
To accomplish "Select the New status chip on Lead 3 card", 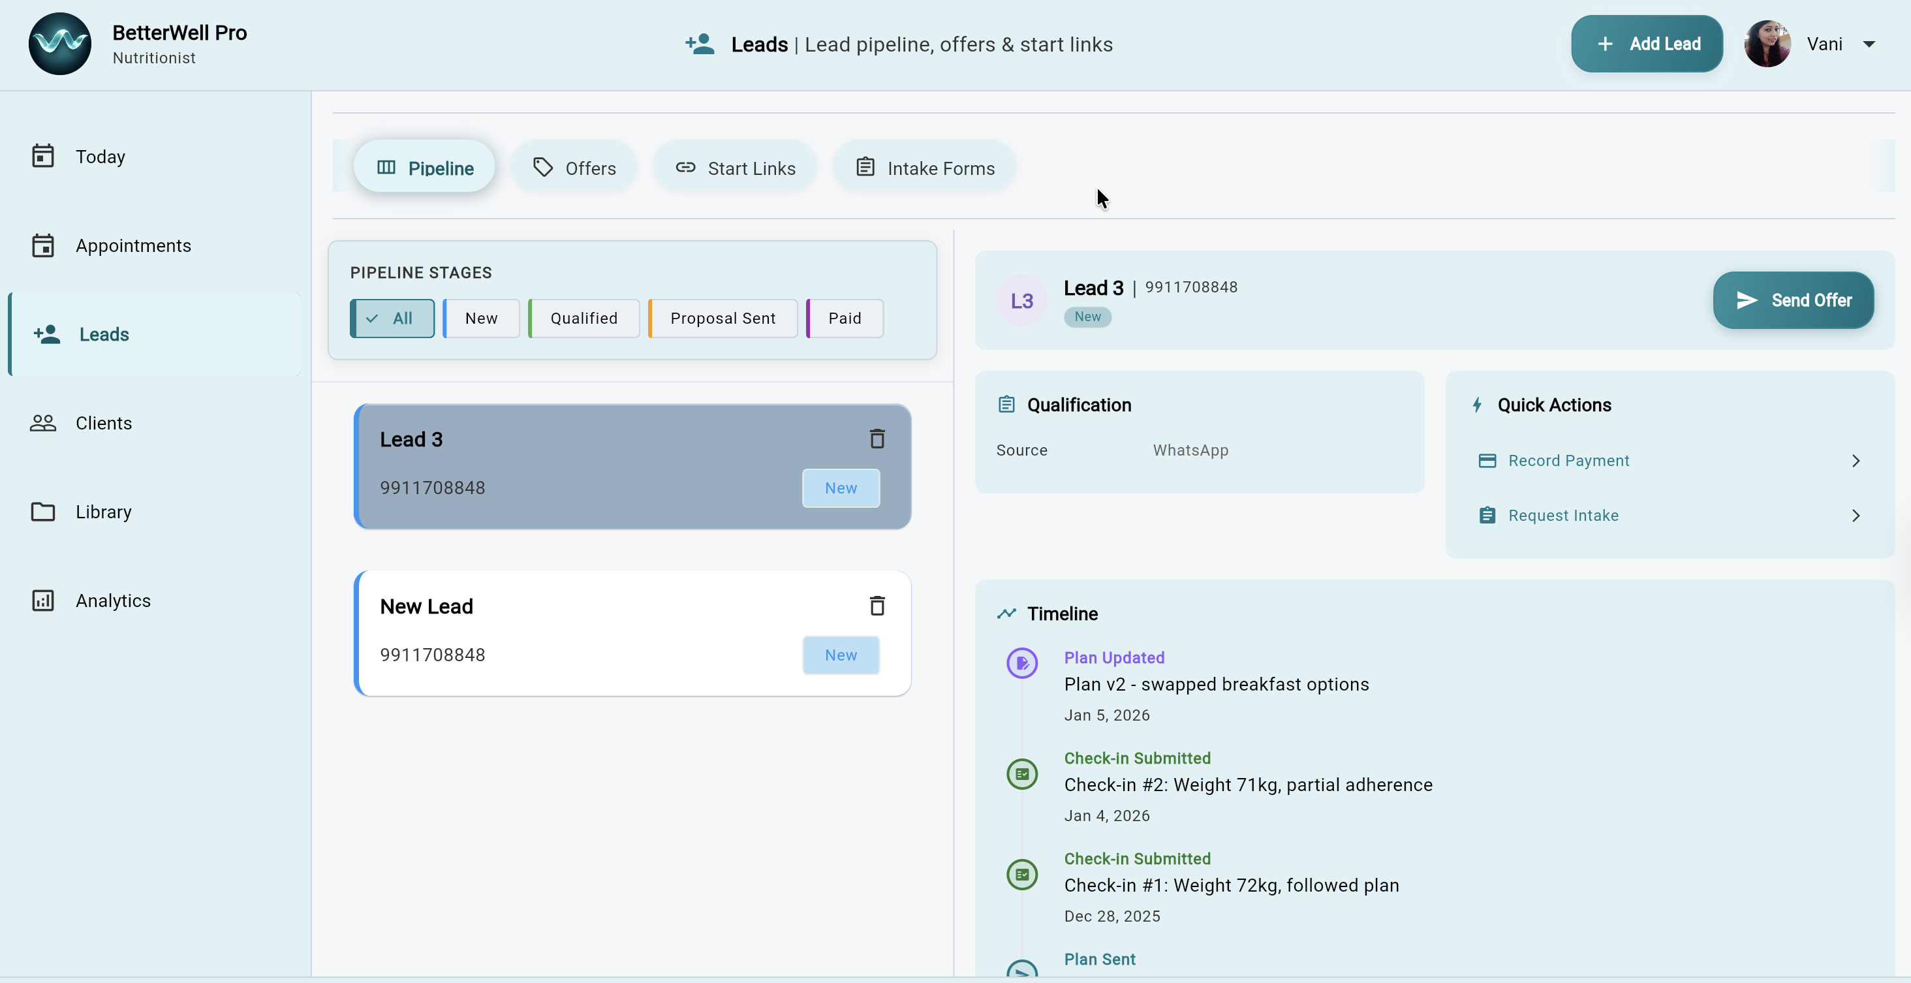I will click(841, 488).
